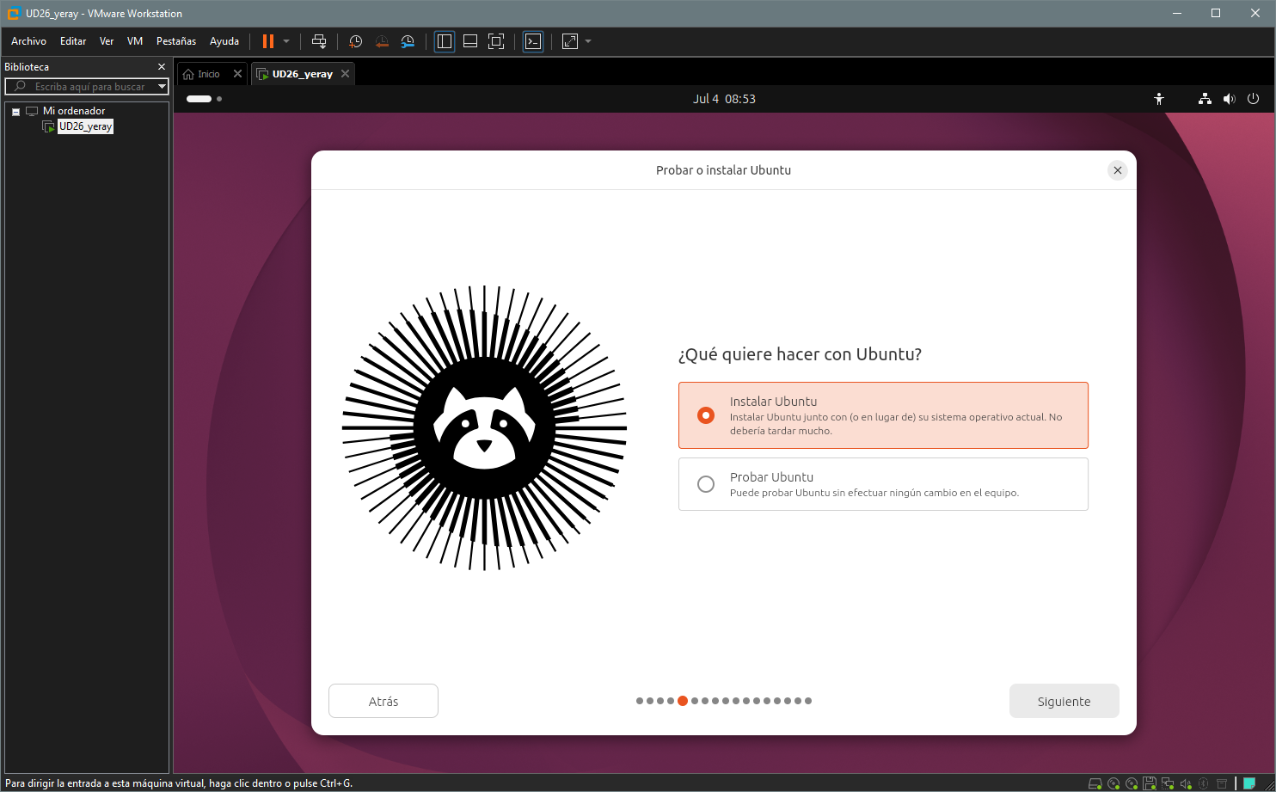Switch to the console view icon
The height and width of the screenshot is (792, 1276).
point(533,41)
